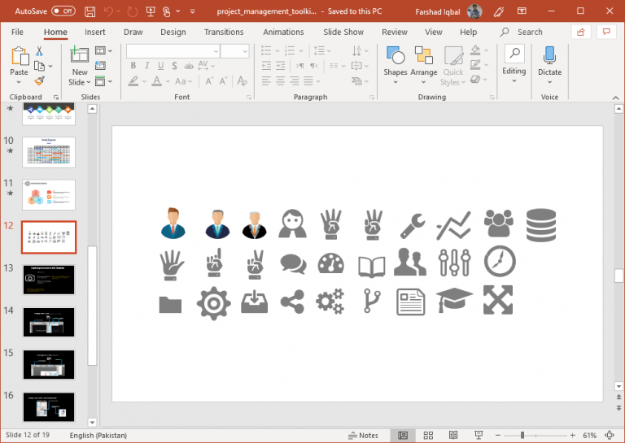Toggle Underline formatting
Viewport: 625px width, 443px height.
[160, 66]
